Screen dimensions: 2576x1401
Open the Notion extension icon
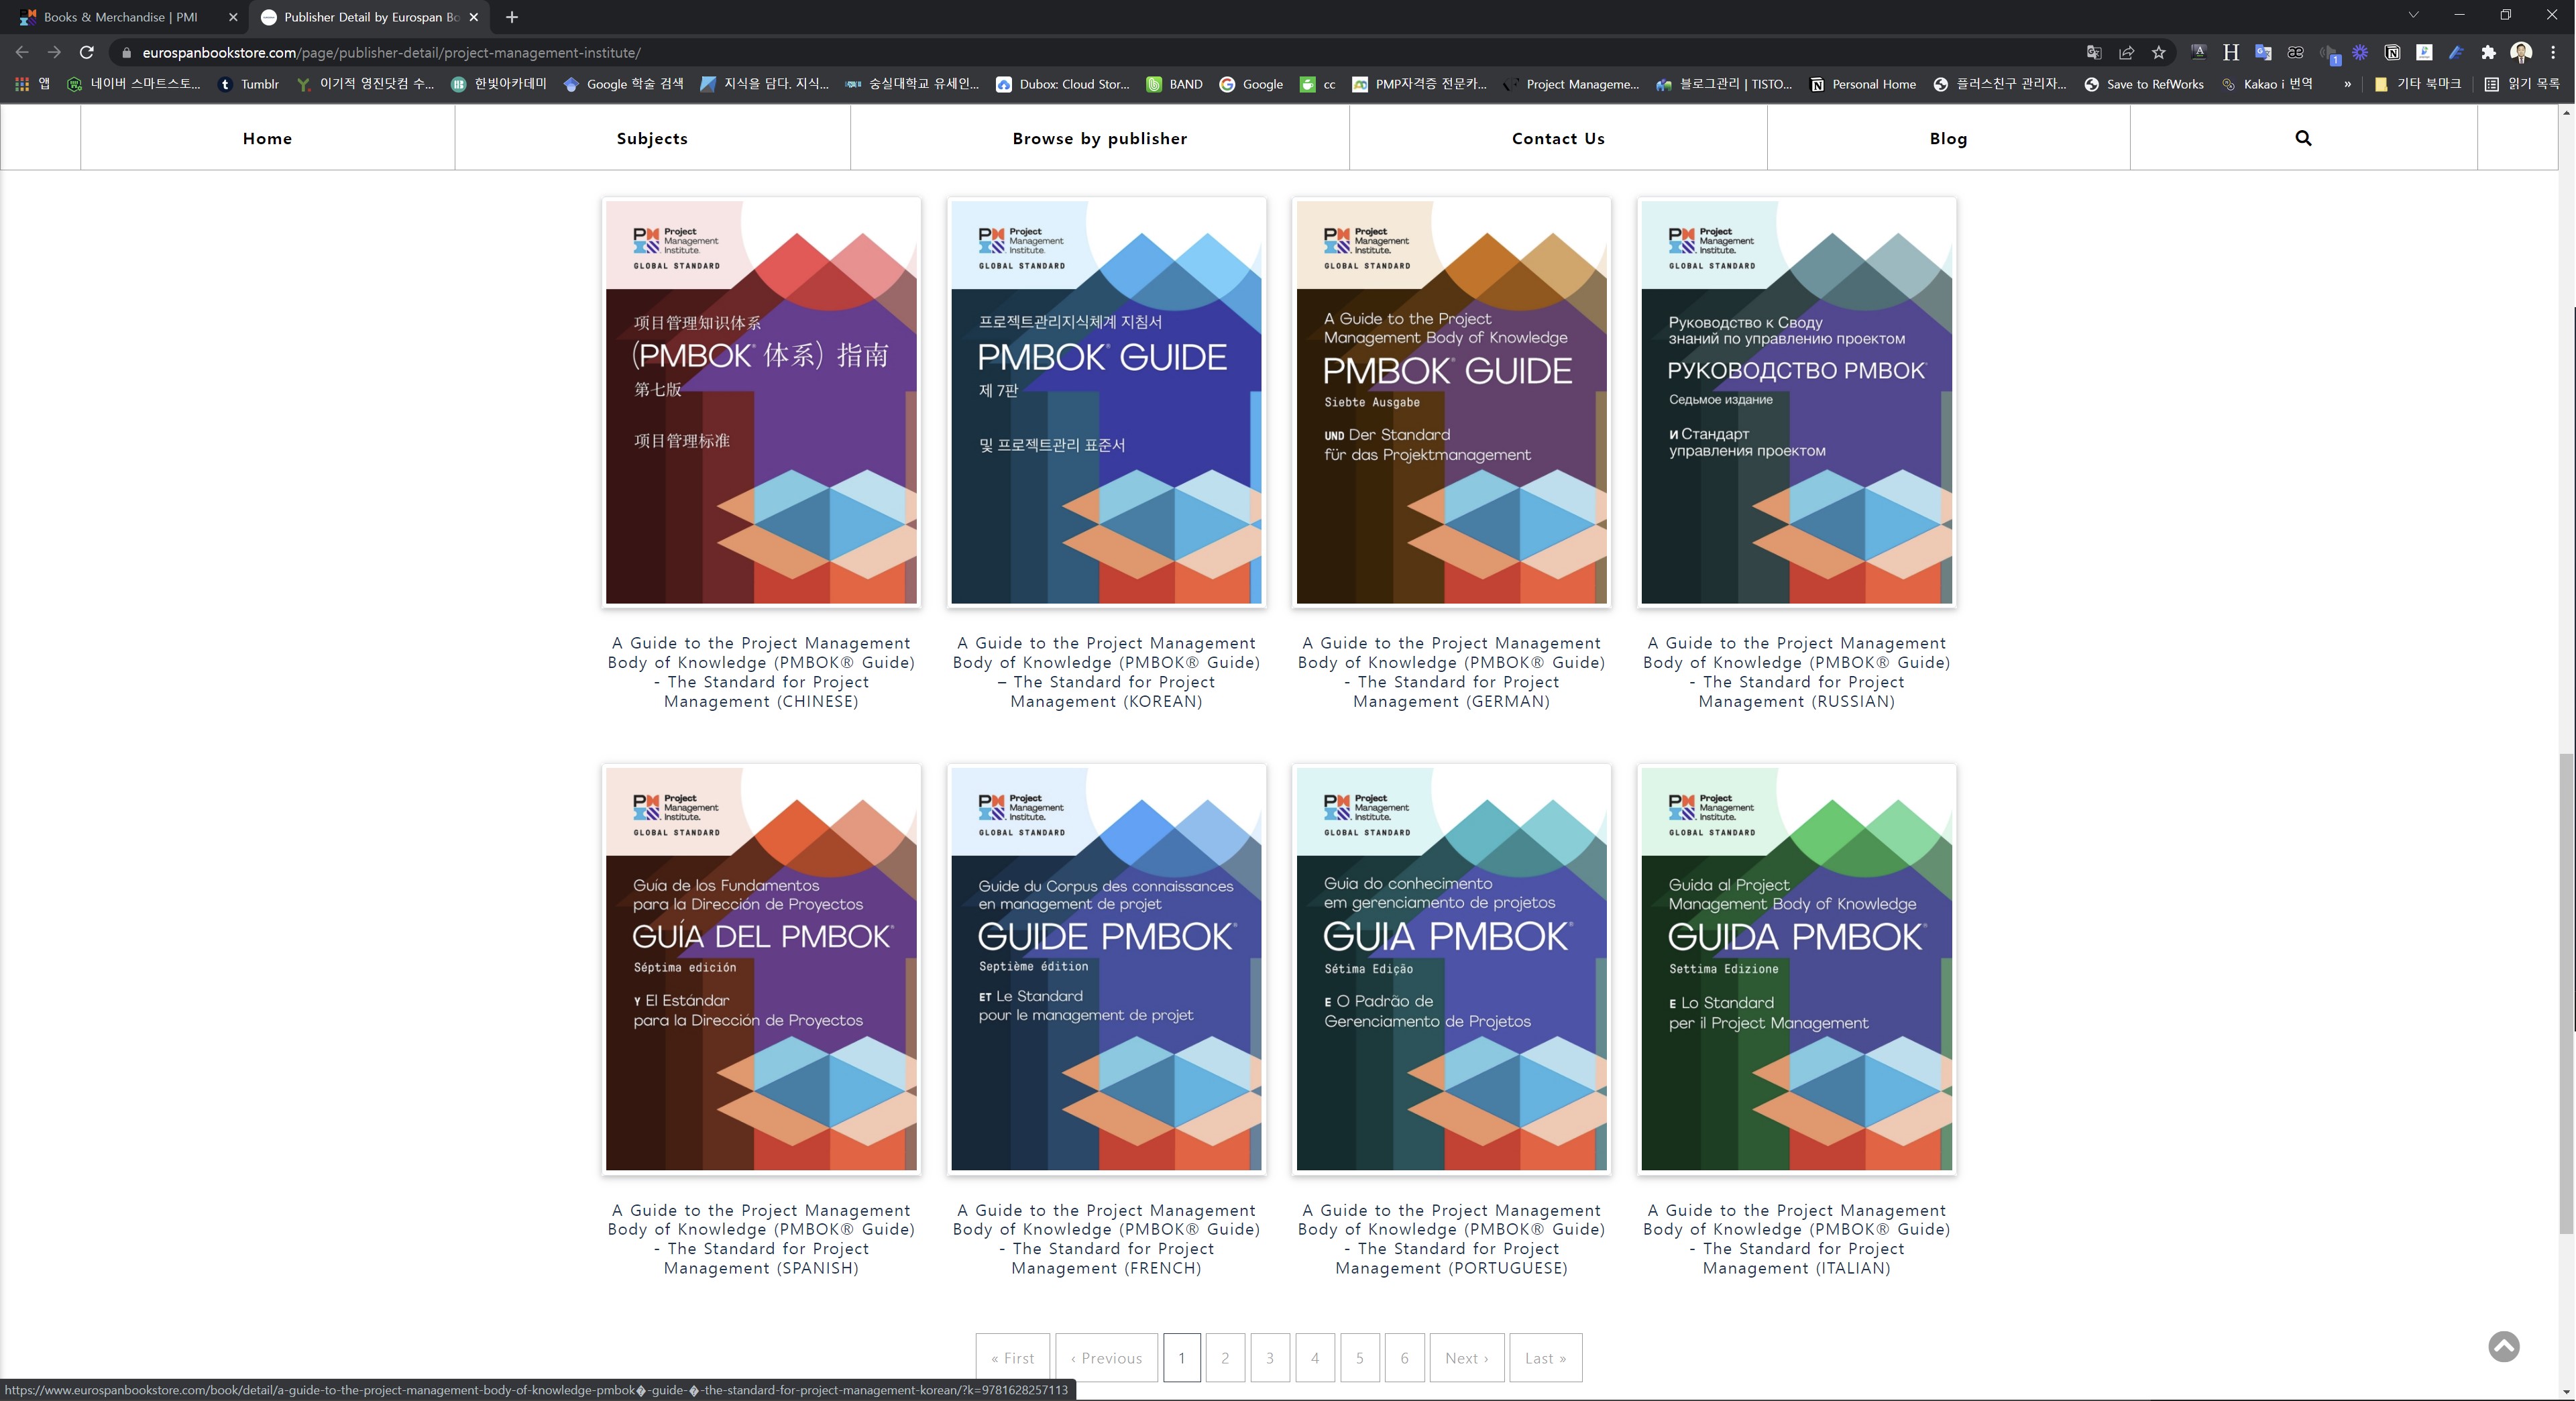[x=2392, y=53]
